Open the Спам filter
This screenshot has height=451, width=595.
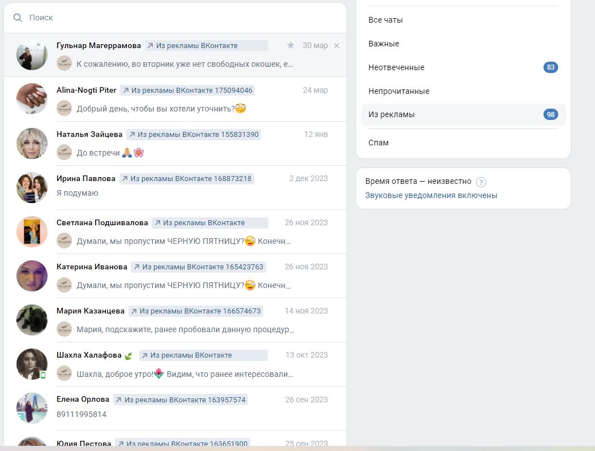coord(463,143)
